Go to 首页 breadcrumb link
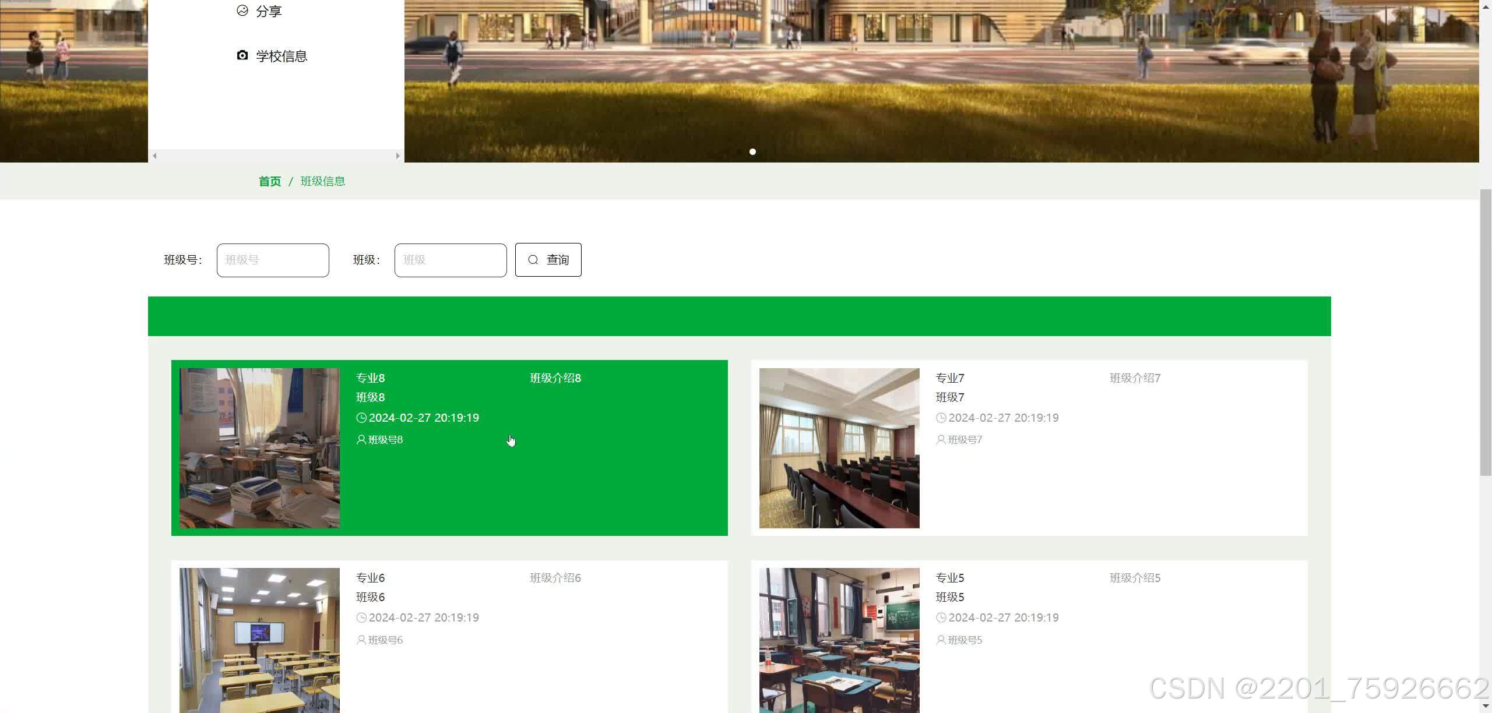Screen dimensions: 1492x713 (270, 181)
